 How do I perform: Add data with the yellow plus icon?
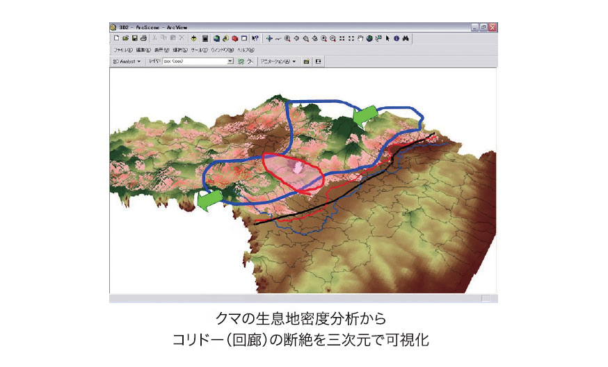tap(194, 38)
